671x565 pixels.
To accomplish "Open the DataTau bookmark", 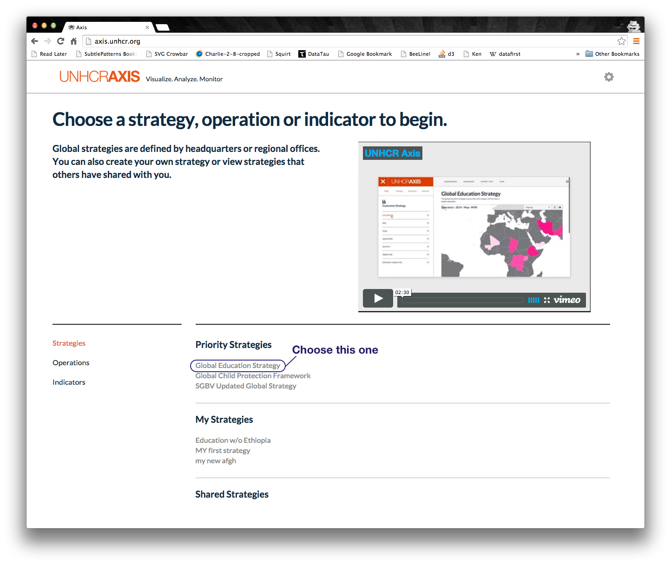I will (x=314, y=54).
